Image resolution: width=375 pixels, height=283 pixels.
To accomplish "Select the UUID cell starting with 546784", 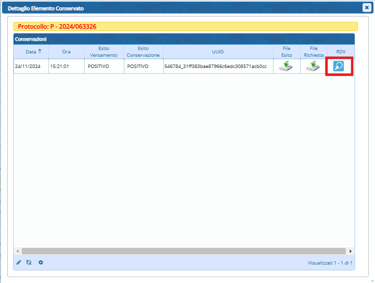I will point(215,67).
